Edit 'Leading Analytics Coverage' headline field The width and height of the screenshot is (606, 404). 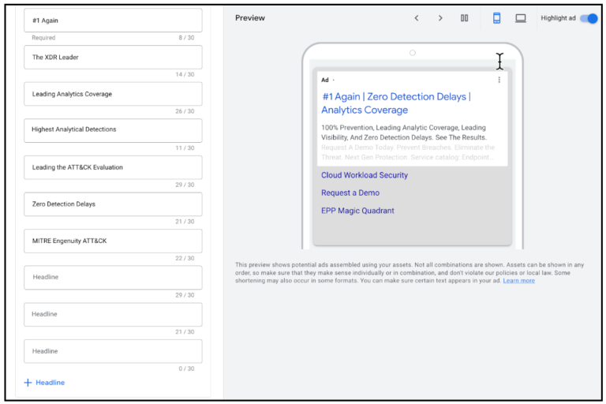(113, 94)
